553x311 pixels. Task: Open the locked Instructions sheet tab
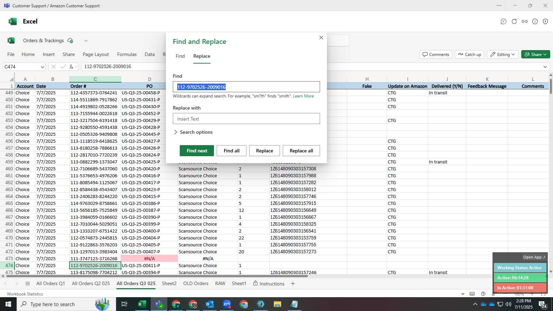269,283
